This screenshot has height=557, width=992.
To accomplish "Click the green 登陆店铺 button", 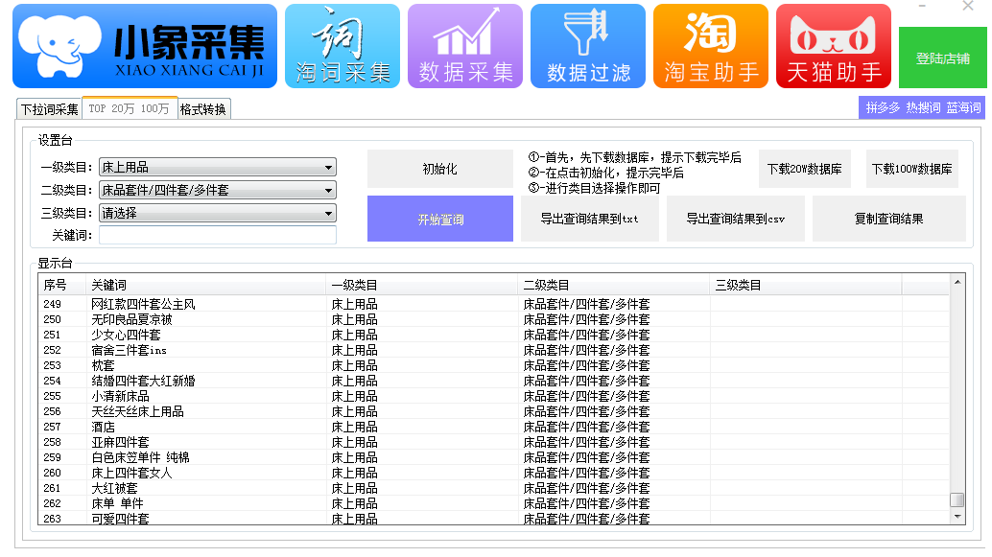I will (x=943, y=58).
